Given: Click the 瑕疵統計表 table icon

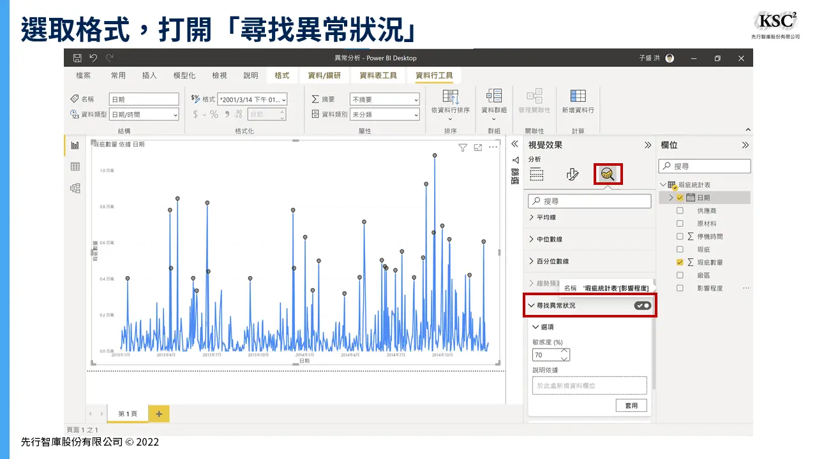Looking at the screenshot, I should point(672,185).
